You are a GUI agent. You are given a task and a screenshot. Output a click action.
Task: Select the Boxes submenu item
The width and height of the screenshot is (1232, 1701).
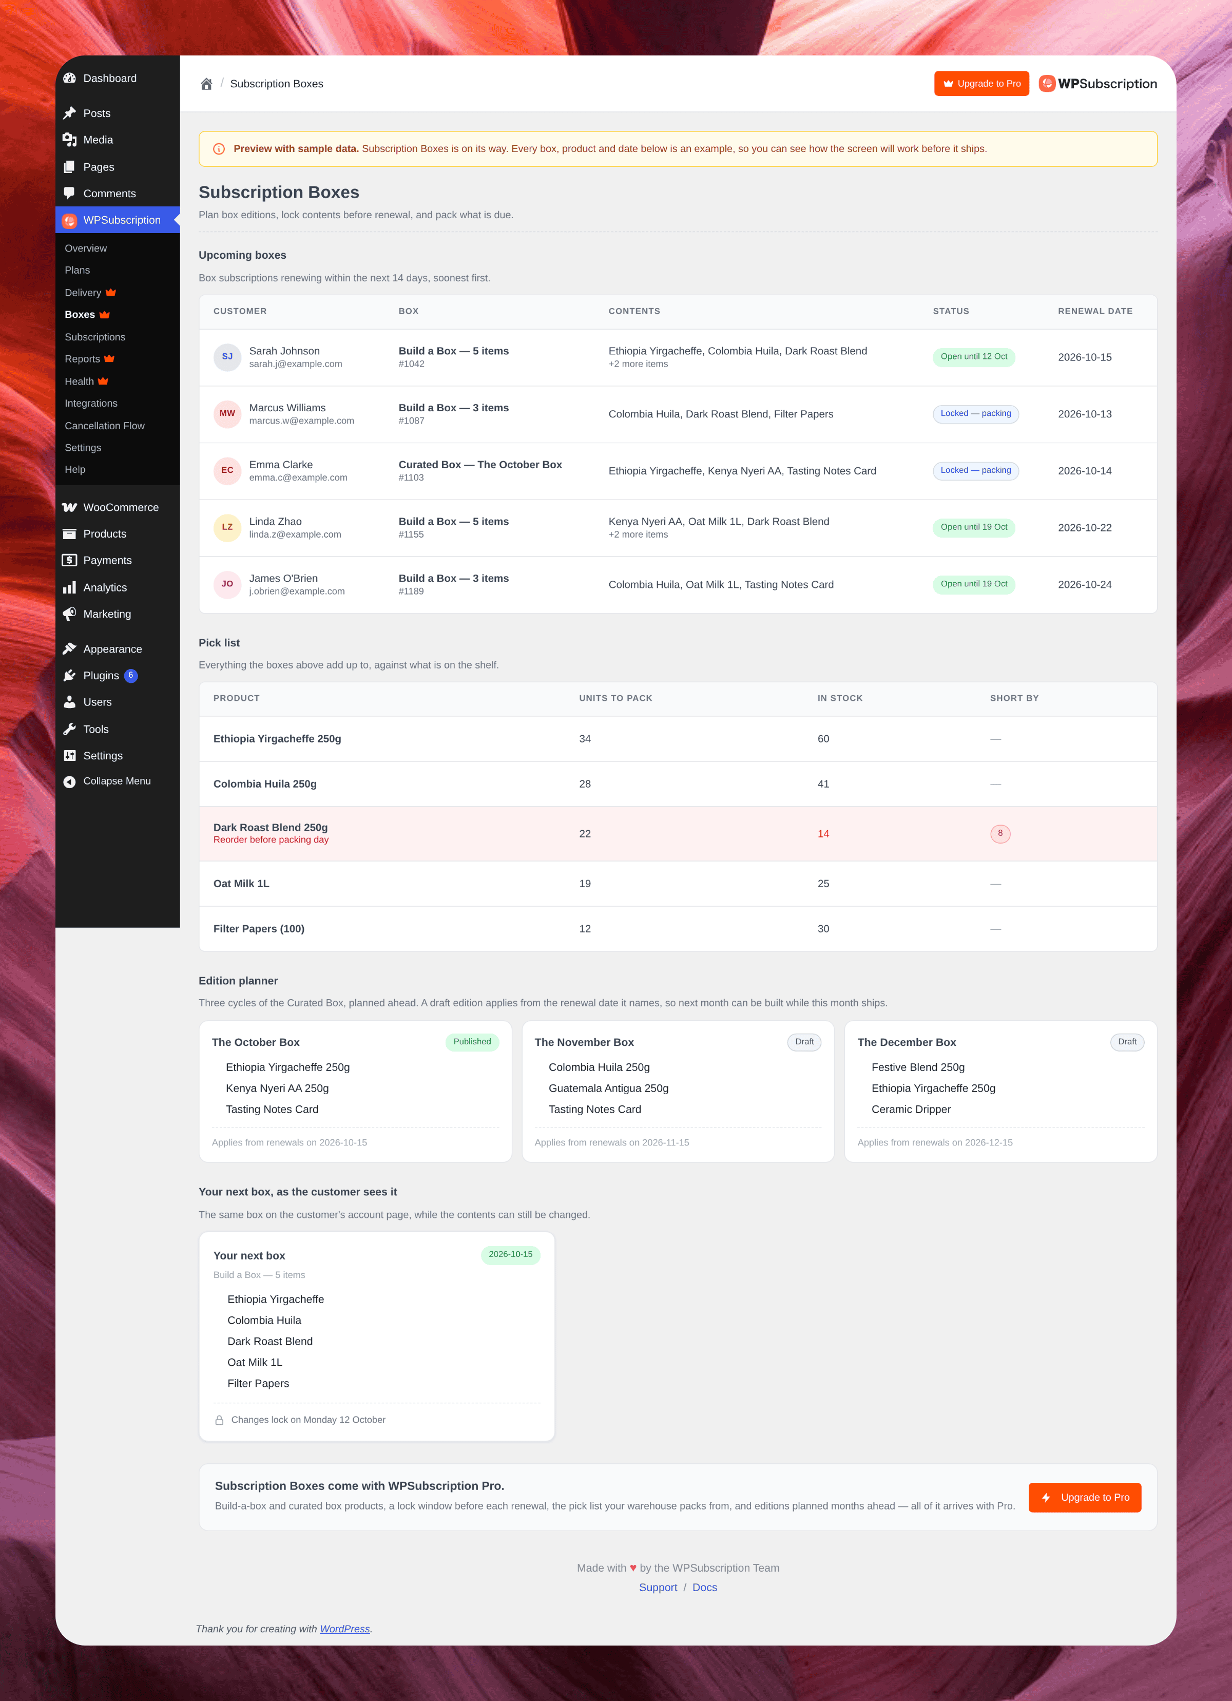coord(87,314)
